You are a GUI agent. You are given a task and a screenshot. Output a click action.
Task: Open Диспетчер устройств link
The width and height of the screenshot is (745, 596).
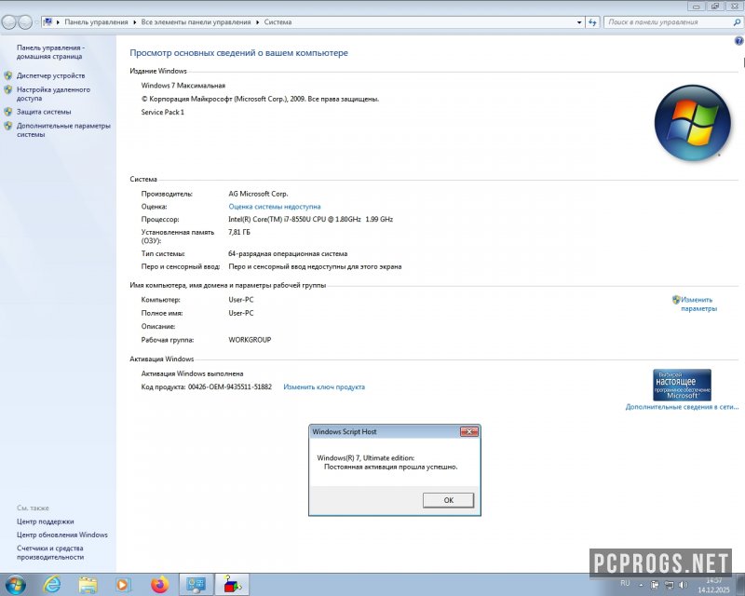click(51, 75)
